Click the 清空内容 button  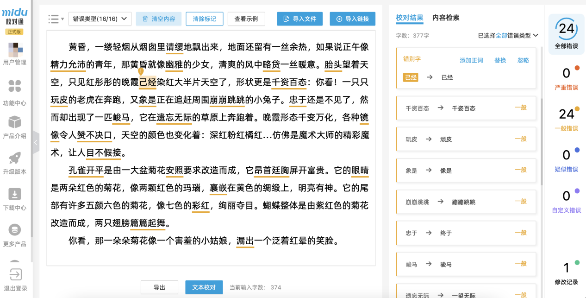coord(158,19)
